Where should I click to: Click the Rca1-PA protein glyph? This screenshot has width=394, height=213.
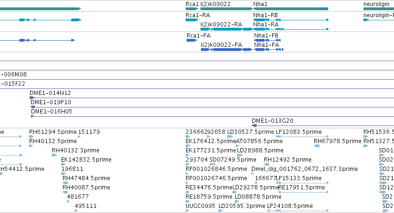click(x=192, y=40)
